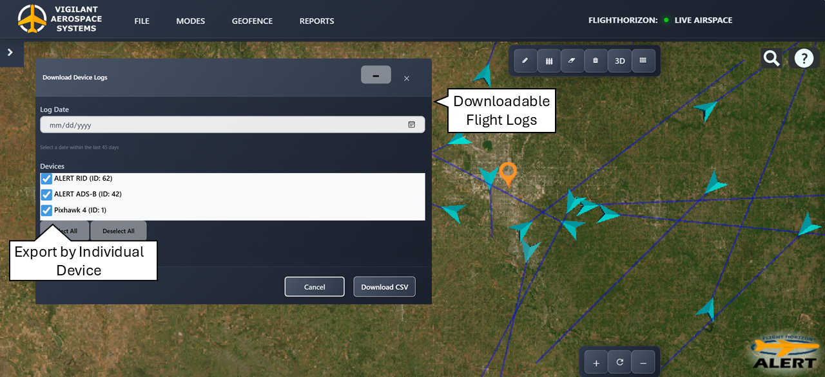The height and width of the screenshot is (377, 825).
Task: Uncheck ALERT ADS-B (ID: 42) device
Action: pyautogui.click(x=46, y=194)
